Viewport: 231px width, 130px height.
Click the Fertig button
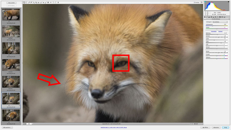click(225, 127)
